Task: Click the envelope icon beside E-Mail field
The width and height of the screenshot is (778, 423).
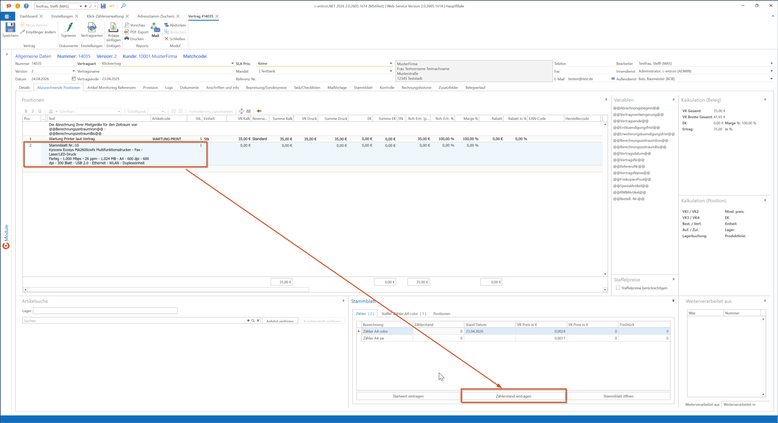Action: coord(613,79)
